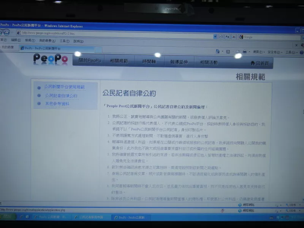Open the 我的最愛(A) menu in the menu bar
Image resolution: width=304 pixels, height=228 pixels.
(47, 41)
